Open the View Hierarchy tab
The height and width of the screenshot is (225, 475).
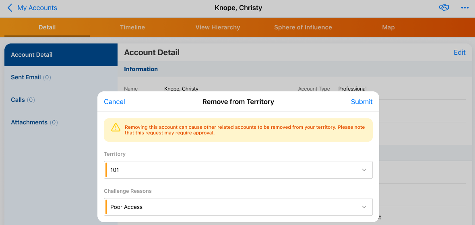(218, 27)
